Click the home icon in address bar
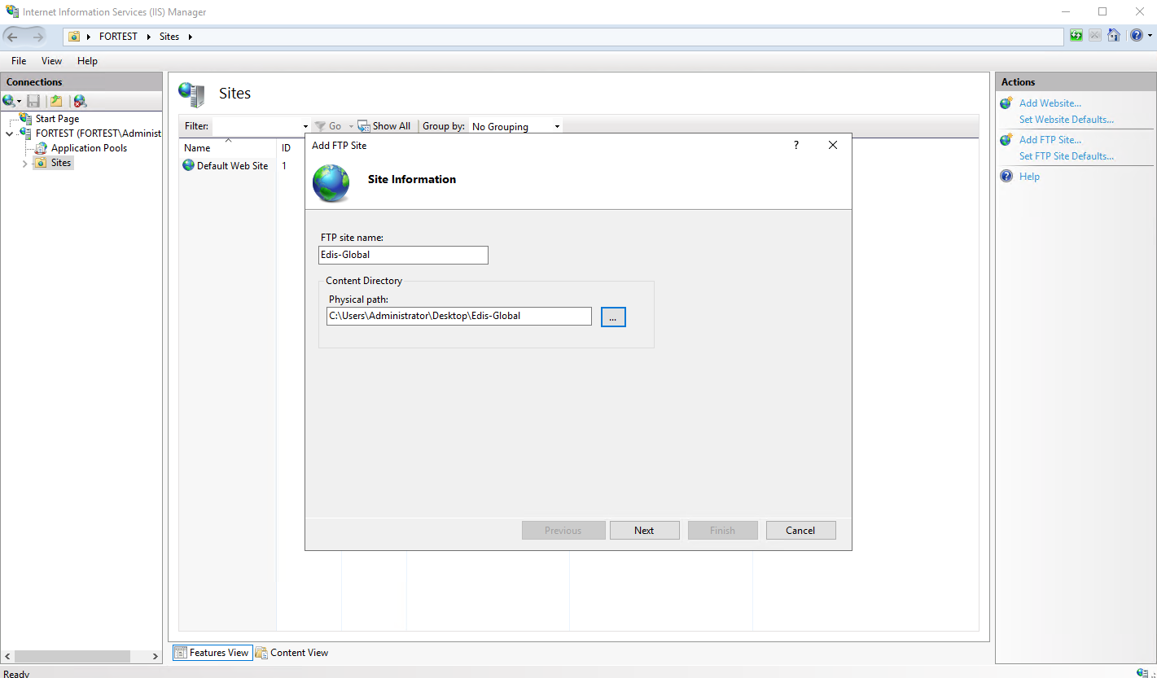The height and width of the screenshot is (678, 1157). tap(1114, 36)
